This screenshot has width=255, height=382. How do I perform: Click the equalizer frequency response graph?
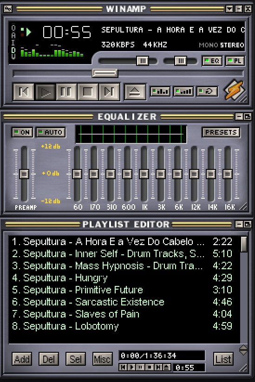point(131,134)
